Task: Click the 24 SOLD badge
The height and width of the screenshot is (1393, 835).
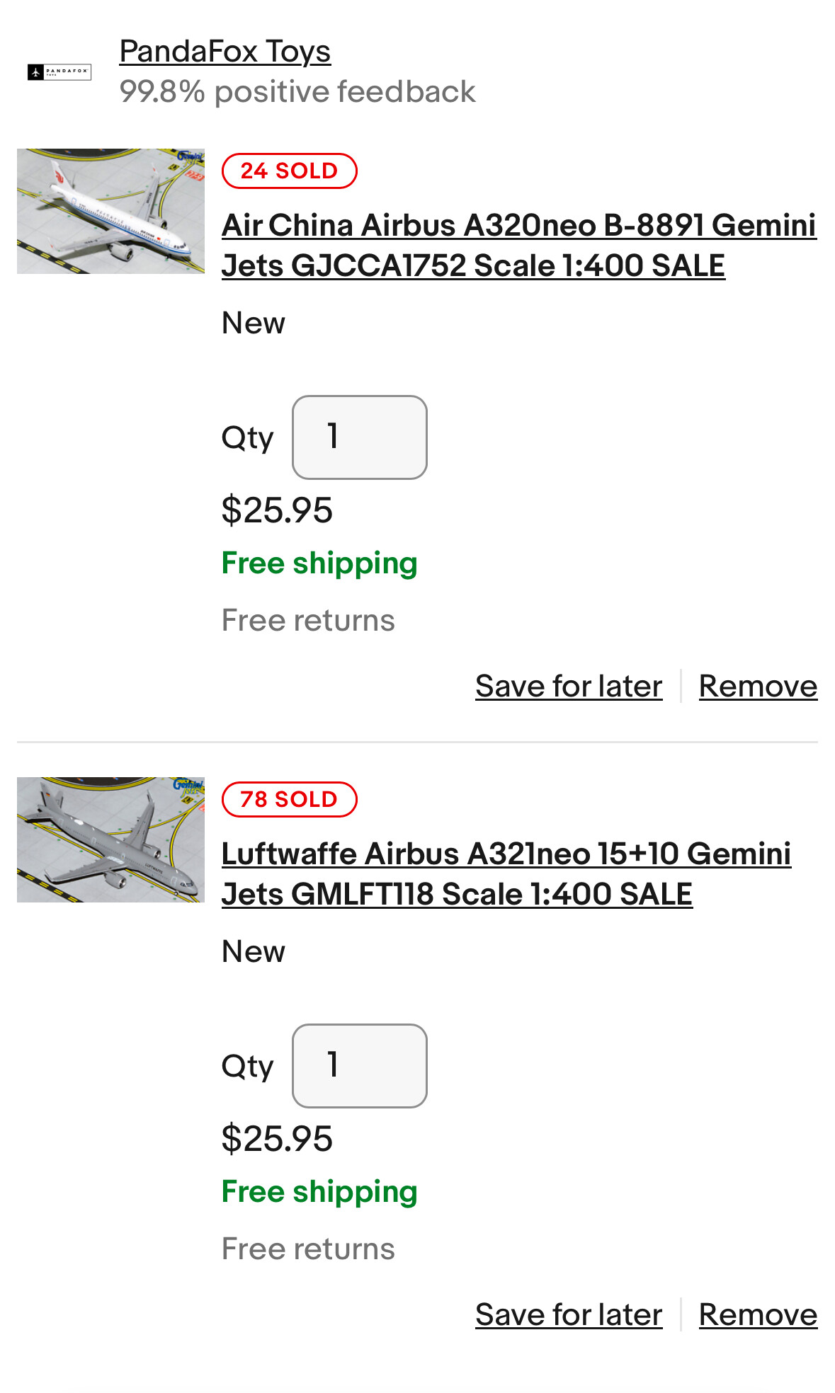Action: 289,171
